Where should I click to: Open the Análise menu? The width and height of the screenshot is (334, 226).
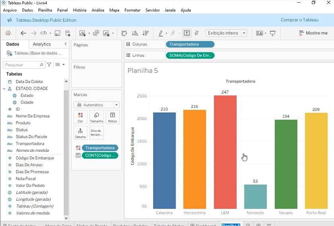98,10
